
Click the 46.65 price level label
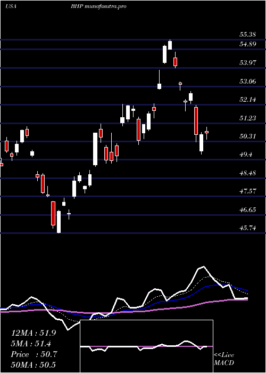coord(247,210)
